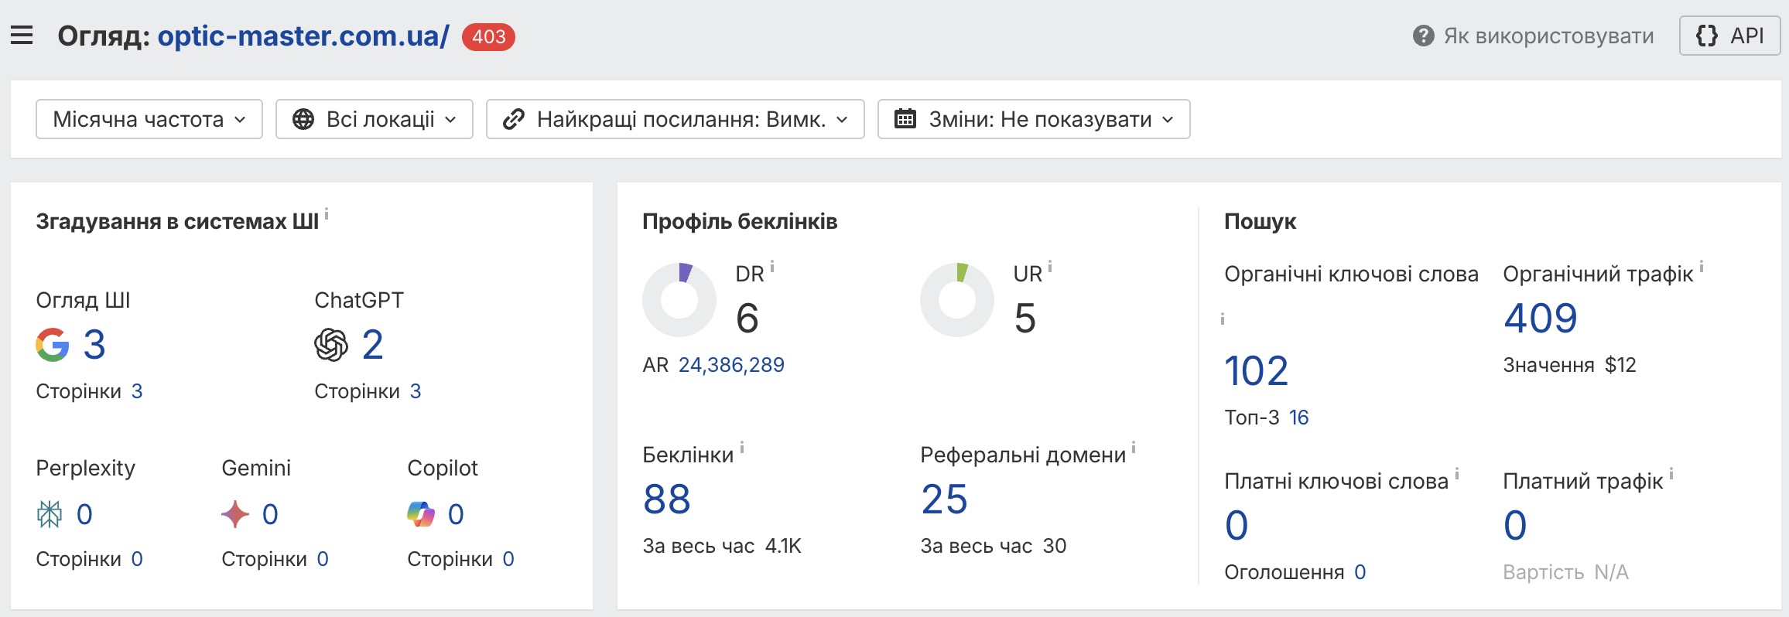The height and width of the screenshot is (617, 1789).
Task: Open the Зміни: Не показувати dropdown
Action: tap(1034, 119)
